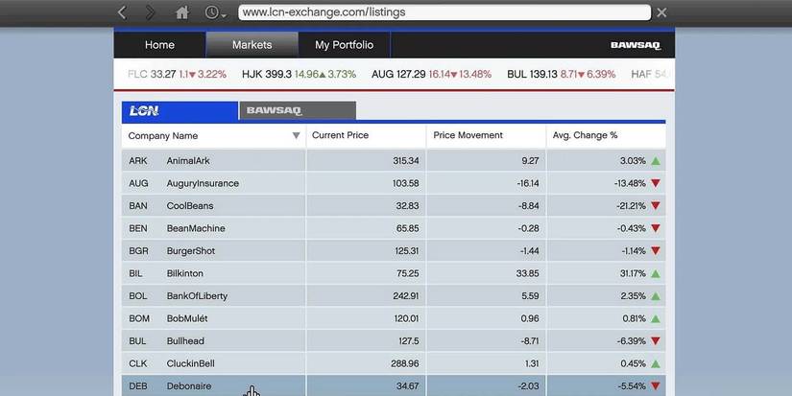Click the 103.58 current price cell
This screenshot has height=396, width=792.
coord(366,183)
